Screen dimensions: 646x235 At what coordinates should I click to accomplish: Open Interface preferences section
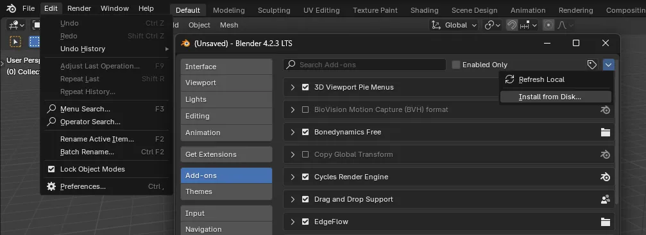click(x=226, y=67)
